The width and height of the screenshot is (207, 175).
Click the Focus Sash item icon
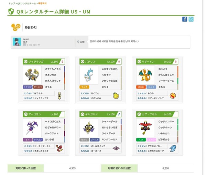[60, 148]
